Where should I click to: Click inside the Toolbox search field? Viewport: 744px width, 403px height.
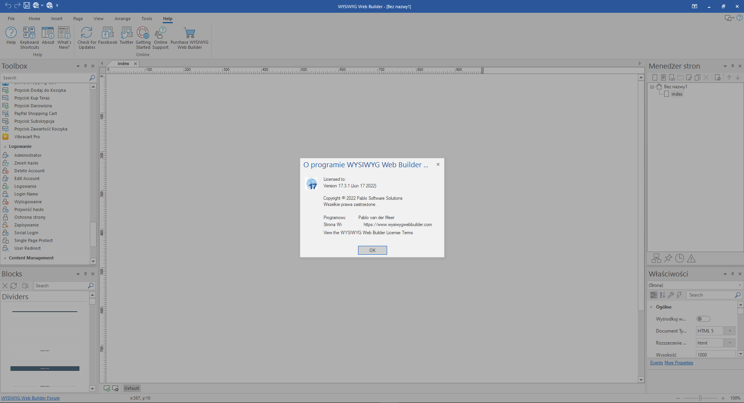click(x=45, y=78)
